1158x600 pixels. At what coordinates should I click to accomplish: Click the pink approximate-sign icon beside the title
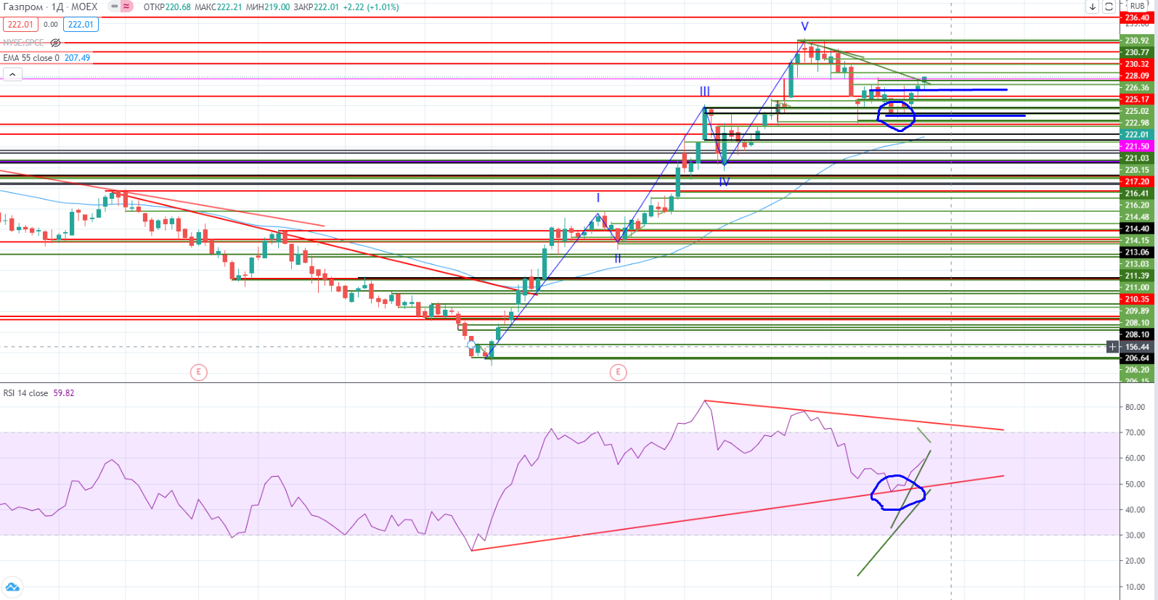click(127, 7)
